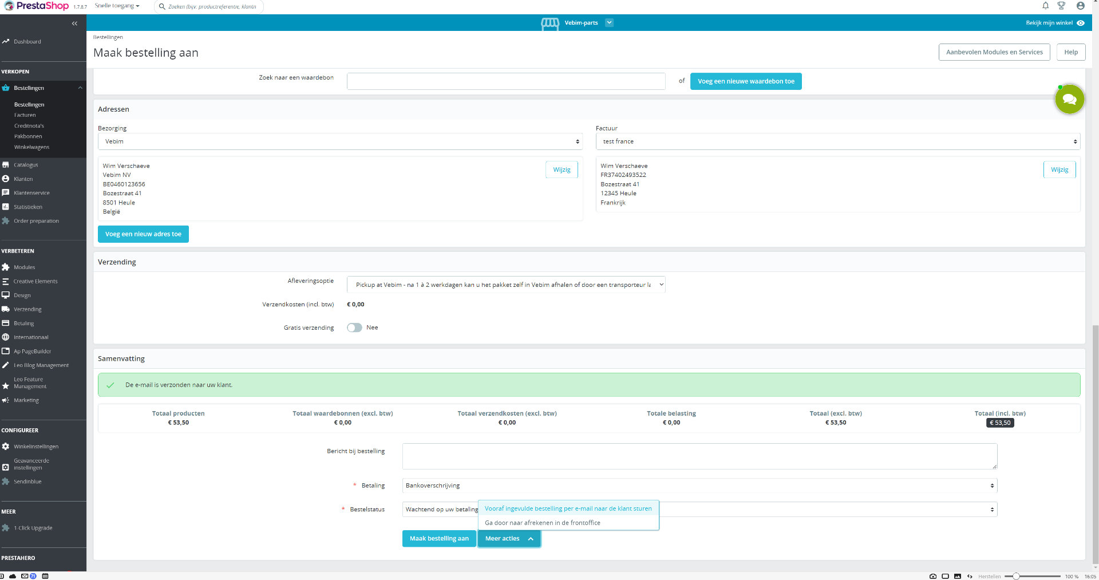Open the Factuur address dropdown
Screen dimensions: 1099x580
pos(838,141)
